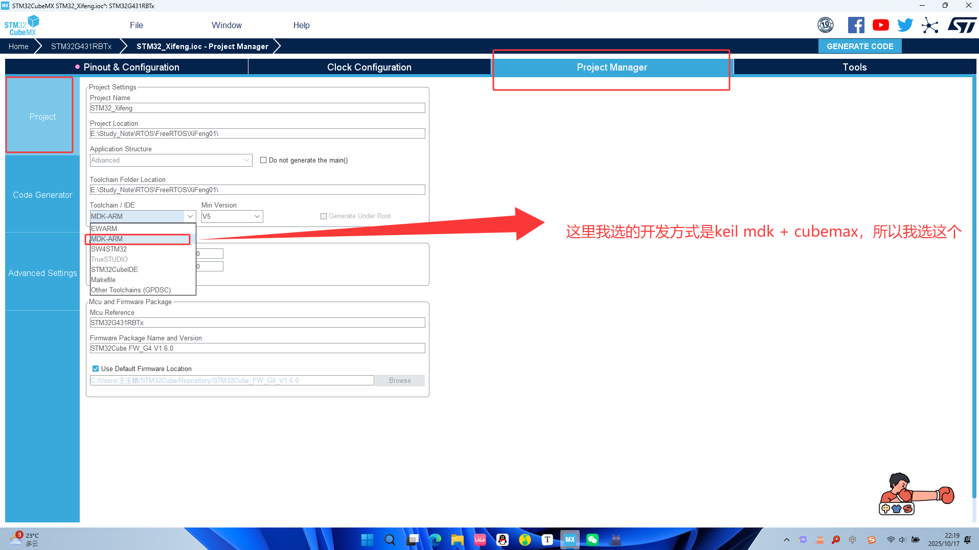The width and height of the screenshot is (979, 550).
Task: Switch to Project Manager tab
Action: click(612, 67)
